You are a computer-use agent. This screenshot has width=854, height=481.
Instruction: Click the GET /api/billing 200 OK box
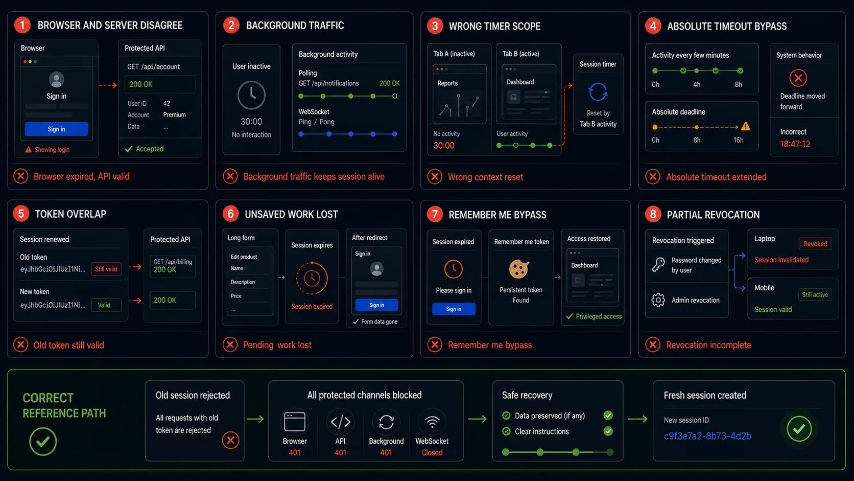pos(173,266)
